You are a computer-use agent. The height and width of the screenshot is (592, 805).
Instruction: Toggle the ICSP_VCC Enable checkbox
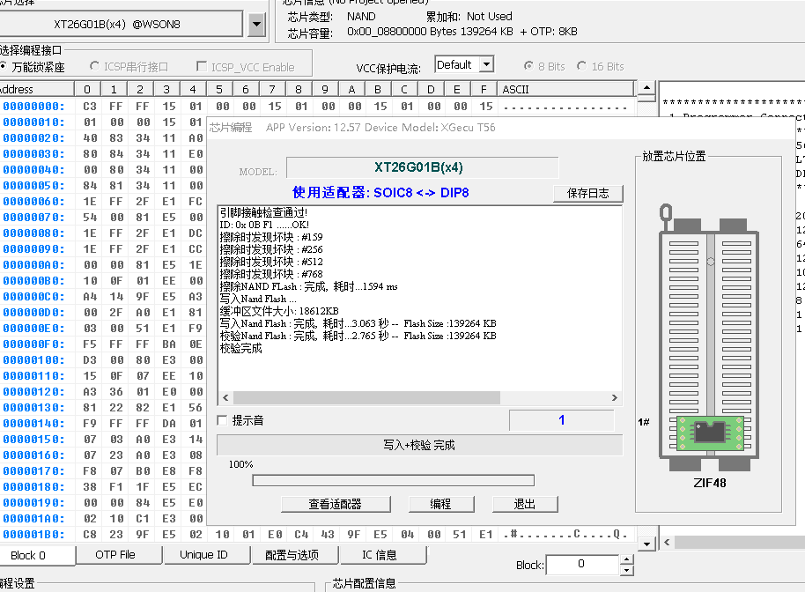(x=203, y=67)
